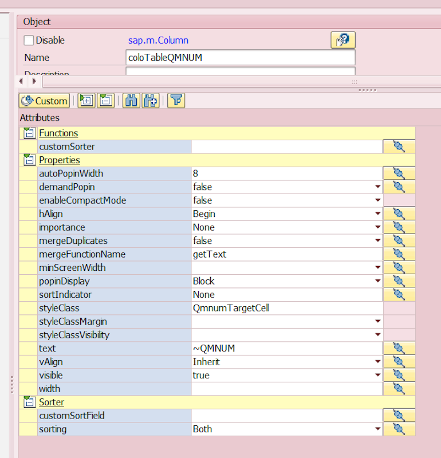Collapse the Functions group
This screenshot has width=441, height=458.
30,133
